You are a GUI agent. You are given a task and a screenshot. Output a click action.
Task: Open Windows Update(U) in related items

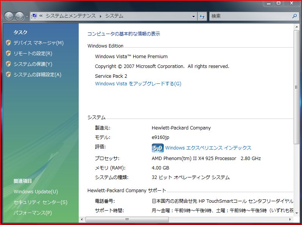36,191
